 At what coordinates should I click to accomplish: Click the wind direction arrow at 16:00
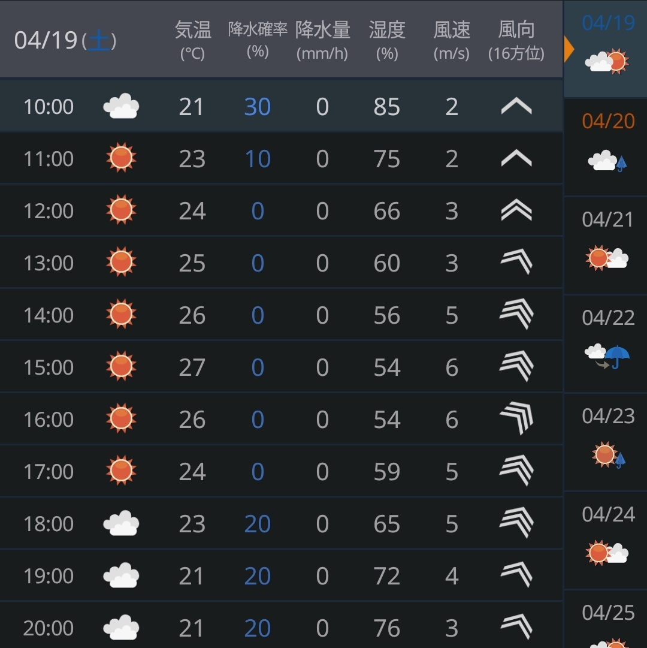tap(516, 418)
